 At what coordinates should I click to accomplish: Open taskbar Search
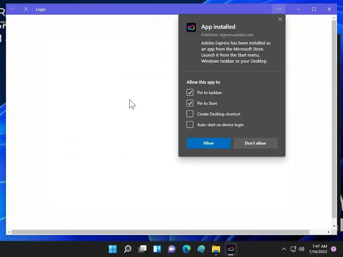(128, 249)
